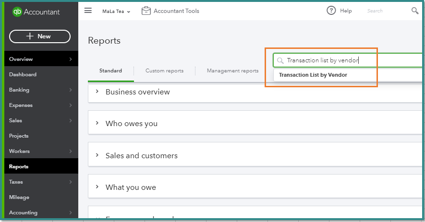Click the top-right search magnifier icon
Image resolution: width=425 pixels, height=222 pixels.
tap(415, 11)
